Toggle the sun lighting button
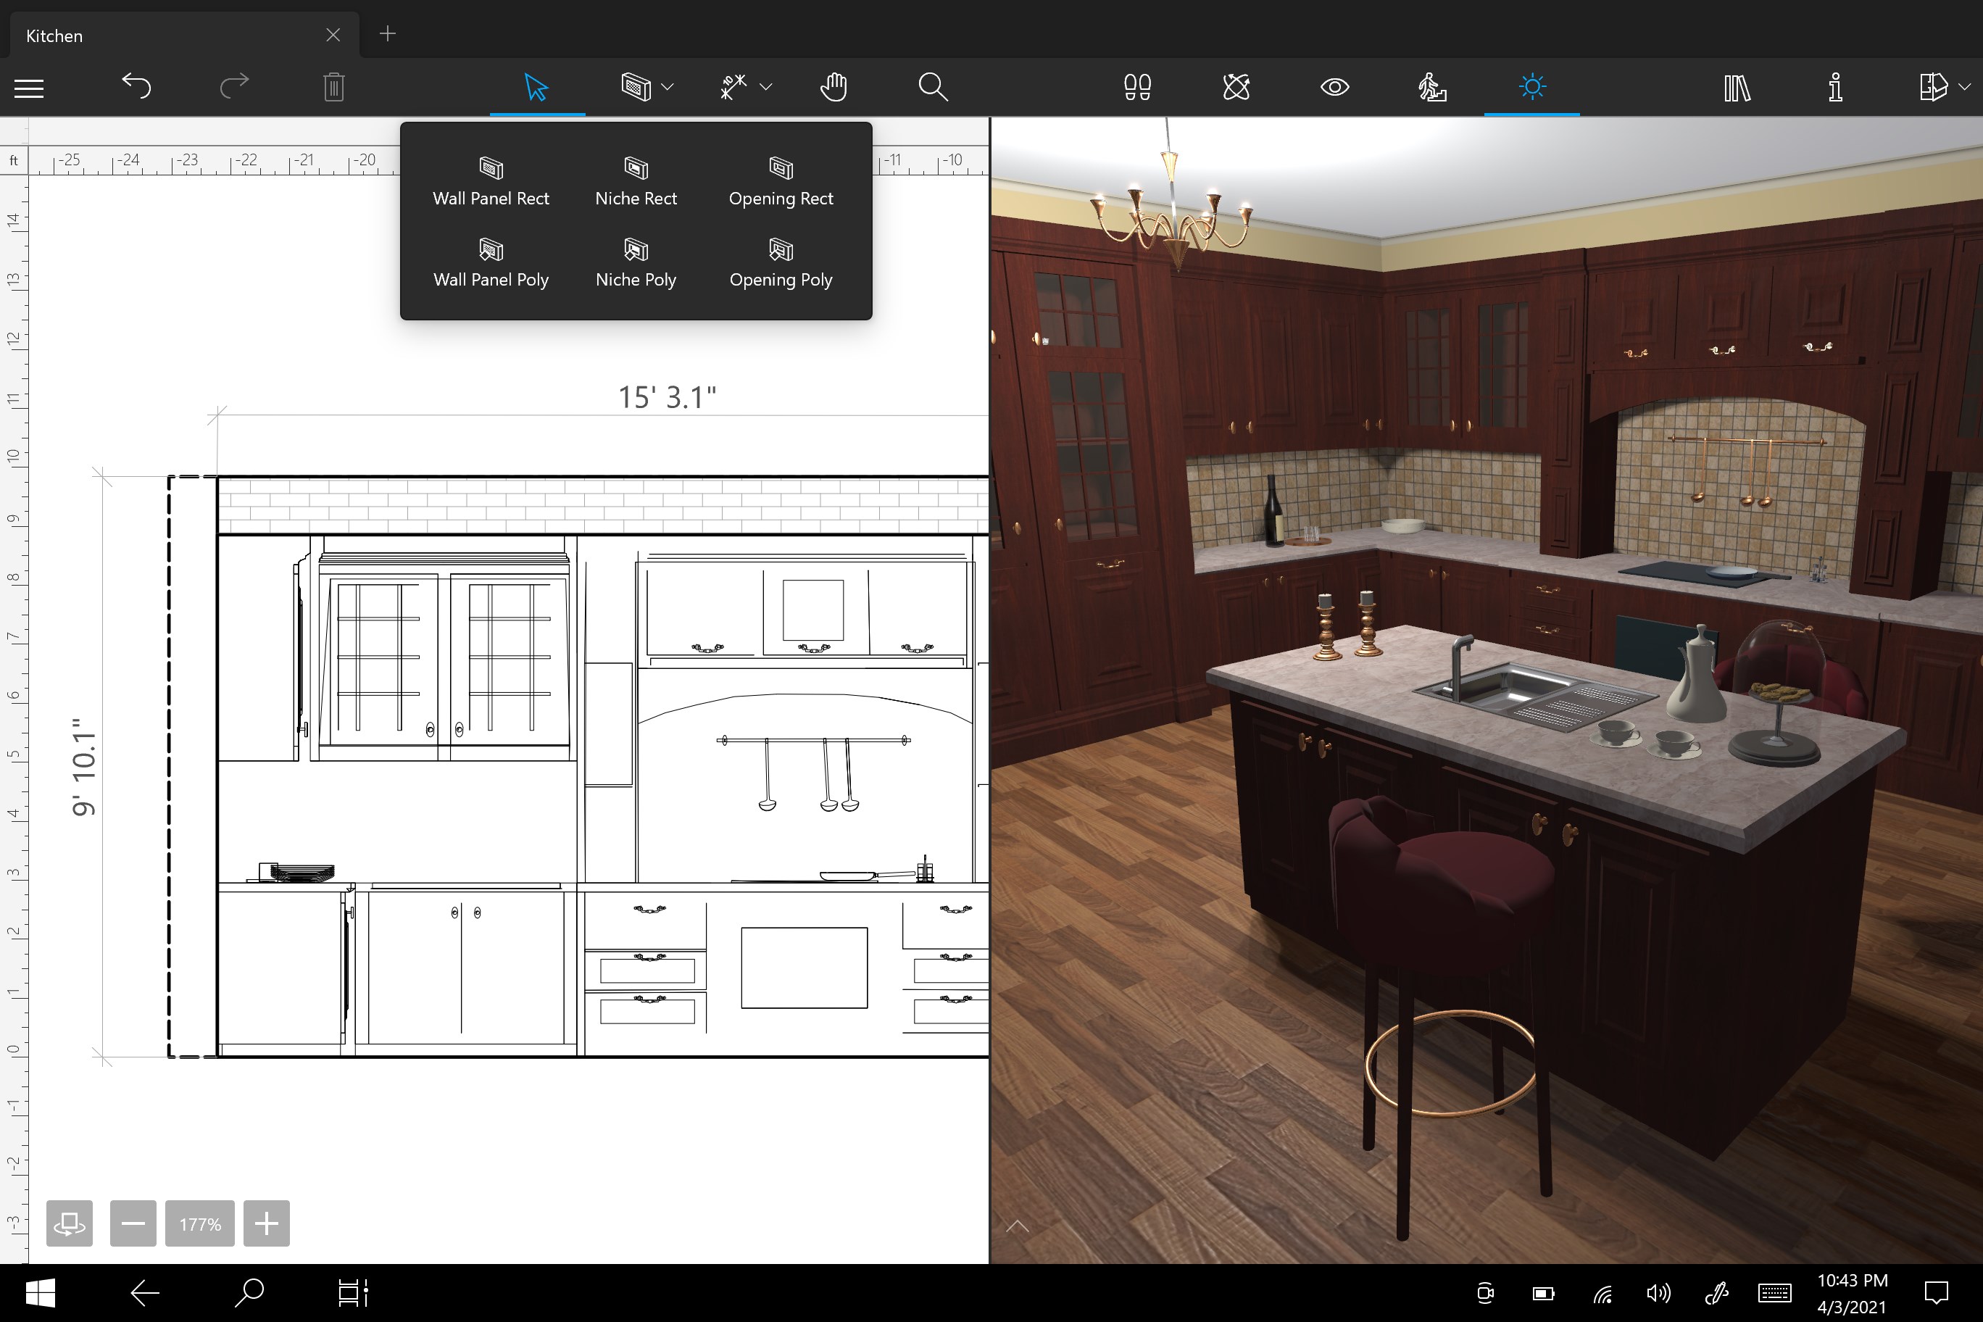Screen dimensions: 1983x1322 (1532, 87)
